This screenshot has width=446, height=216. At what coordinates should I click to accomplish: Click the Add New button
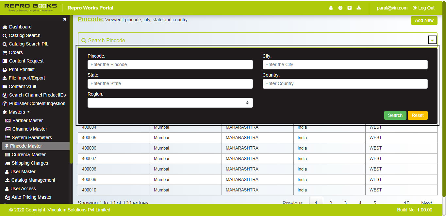[424, 20]
